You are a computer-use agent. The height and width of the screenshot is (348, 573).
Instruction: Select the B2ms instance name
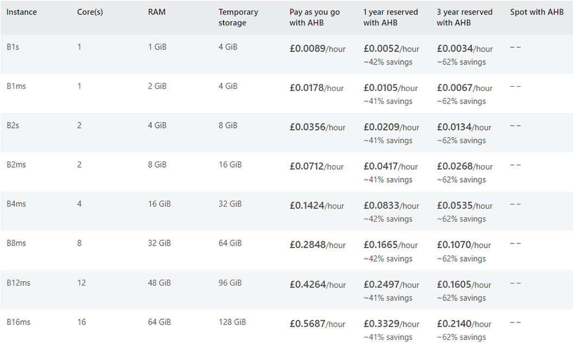pos(16,165)
